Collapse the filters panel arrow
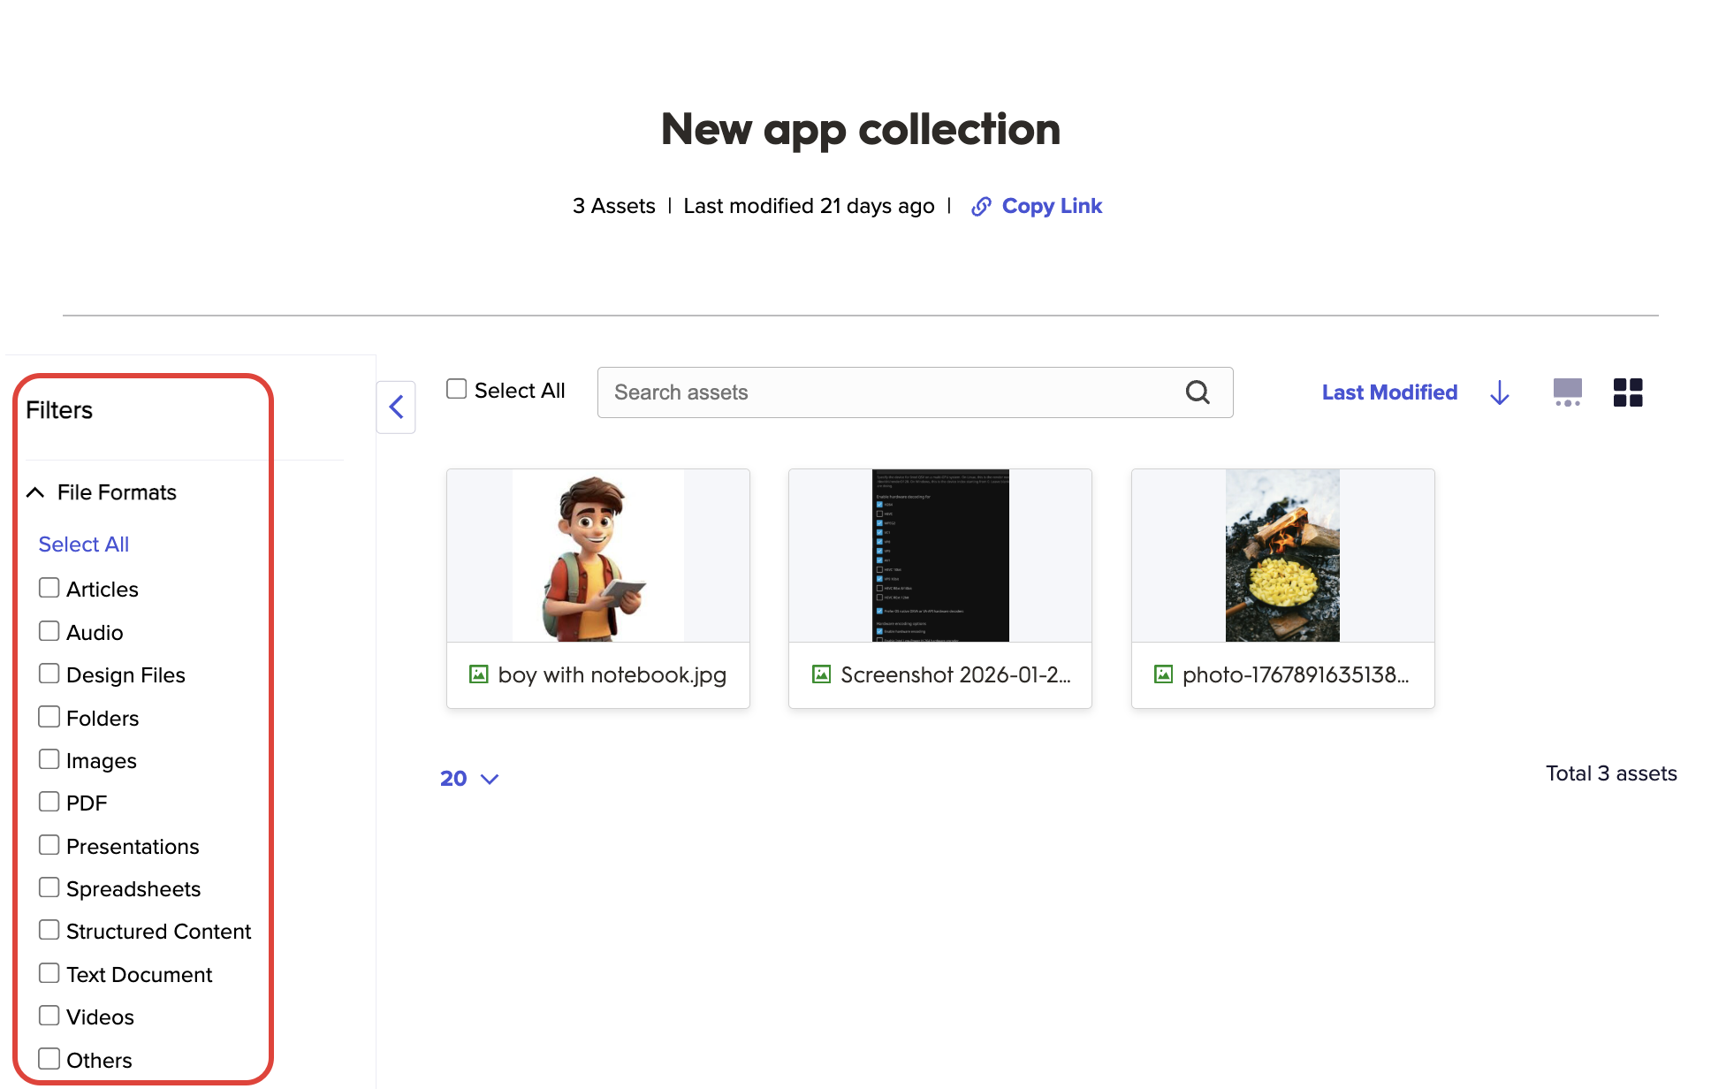Image resolution: width=1711 pixels, height=1089 pixels. (x=396, y=407)
